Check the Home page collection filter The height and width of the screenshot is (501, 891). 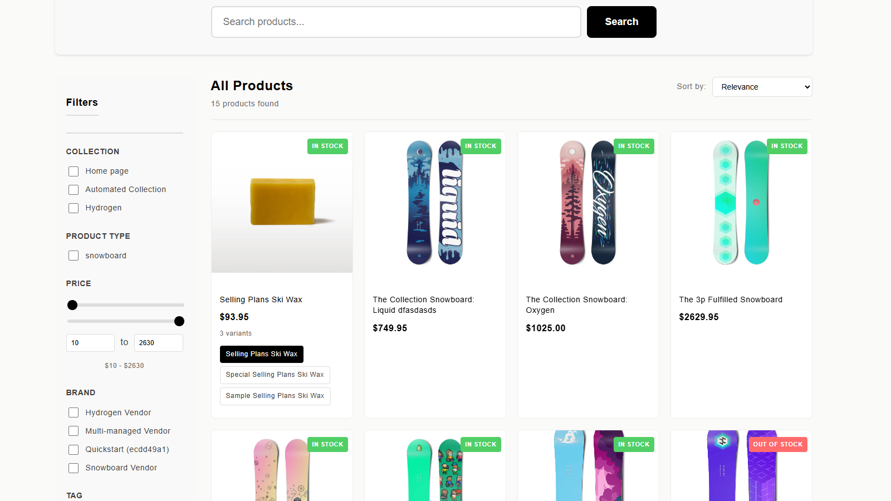(73, 171)
